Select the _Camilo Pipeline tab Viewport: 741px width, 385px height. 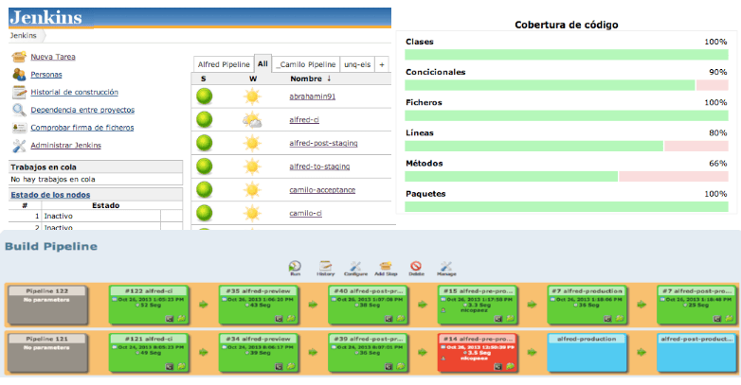click(x=306, y=64)
